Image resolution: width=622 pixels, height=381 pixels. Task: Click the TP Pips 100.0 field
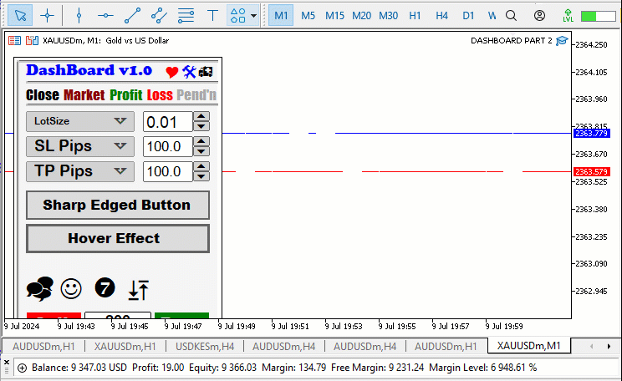pyautogui.click(x=168, y=171)
